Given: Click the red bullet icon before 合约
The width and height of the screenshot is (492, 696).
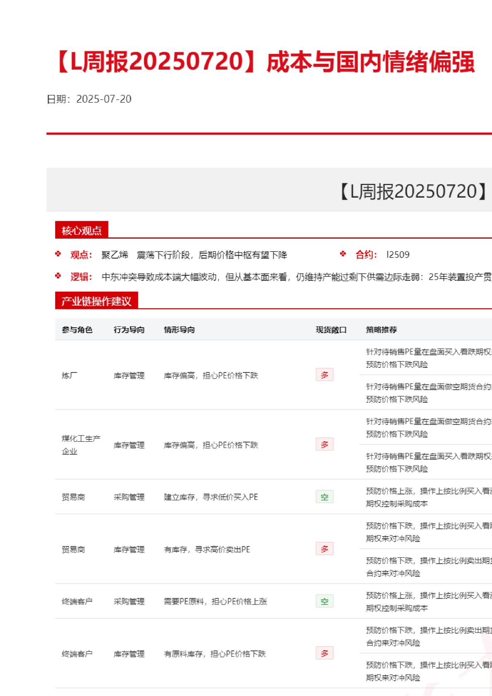Looking at the screenshot, I should 343,254.
